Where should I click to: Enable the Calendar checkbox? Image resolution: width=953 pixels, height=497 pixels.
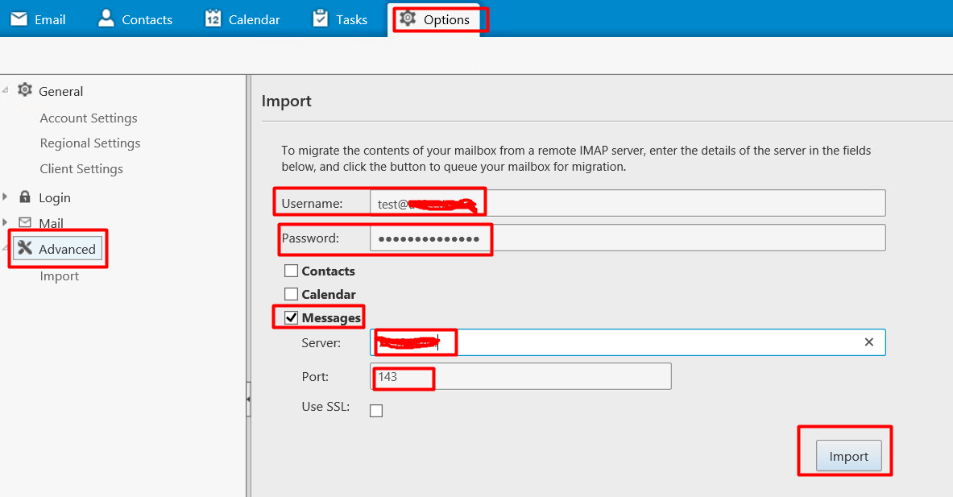(x=291, y=294)
